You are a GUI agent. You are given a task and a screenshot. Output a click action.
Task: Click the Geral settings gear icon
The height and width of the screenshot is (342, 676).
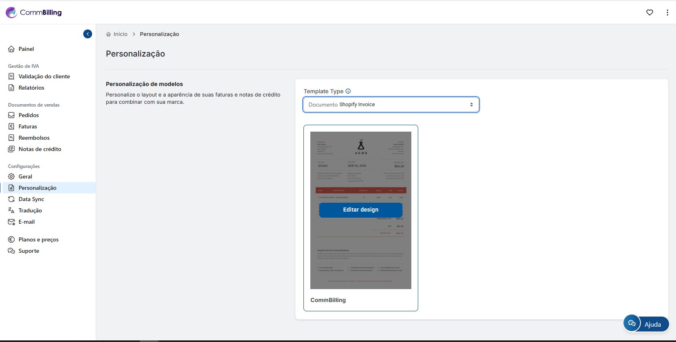click(11, 176)
